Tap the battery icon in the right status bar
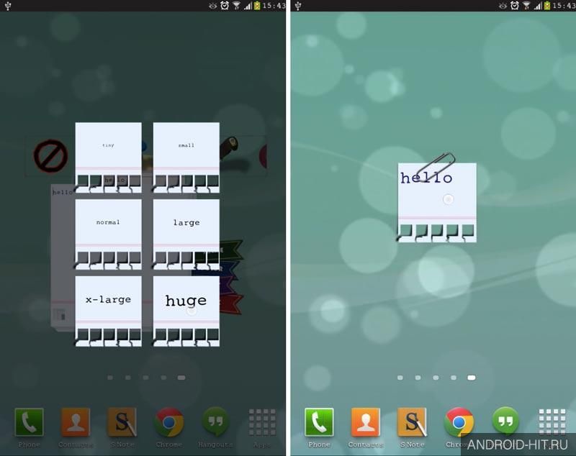Viewport: 576px width, 456px height. [x=547, y=5]
